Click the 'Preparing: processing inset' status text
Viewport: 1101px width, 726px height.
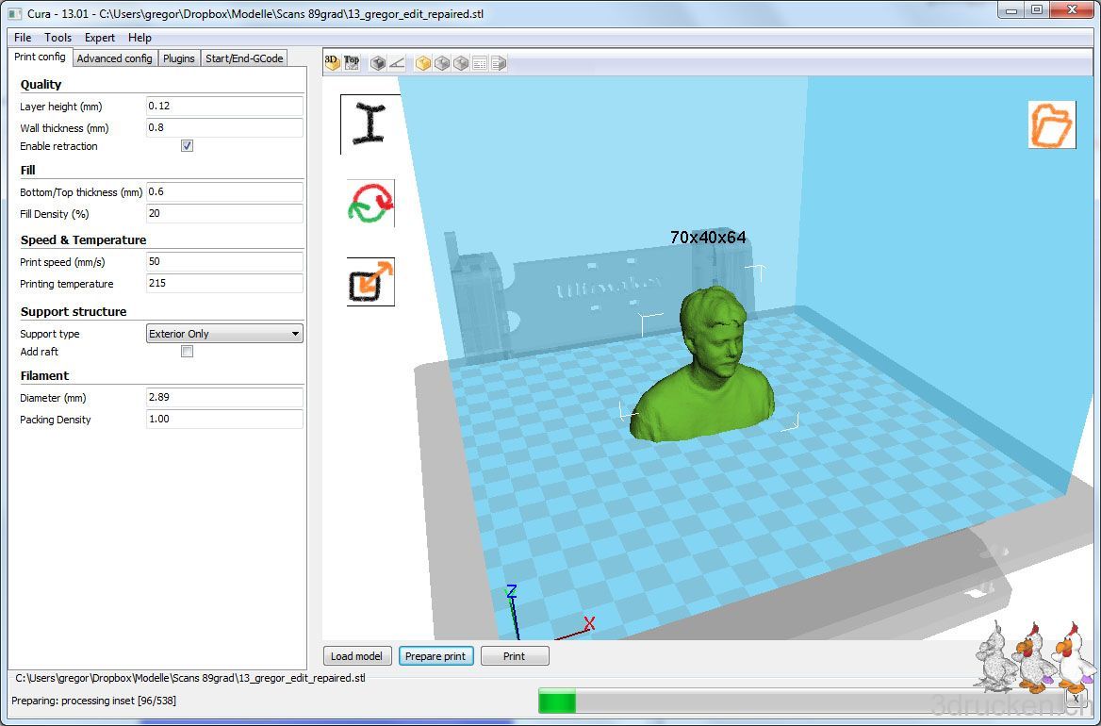[x=94, y=701]
